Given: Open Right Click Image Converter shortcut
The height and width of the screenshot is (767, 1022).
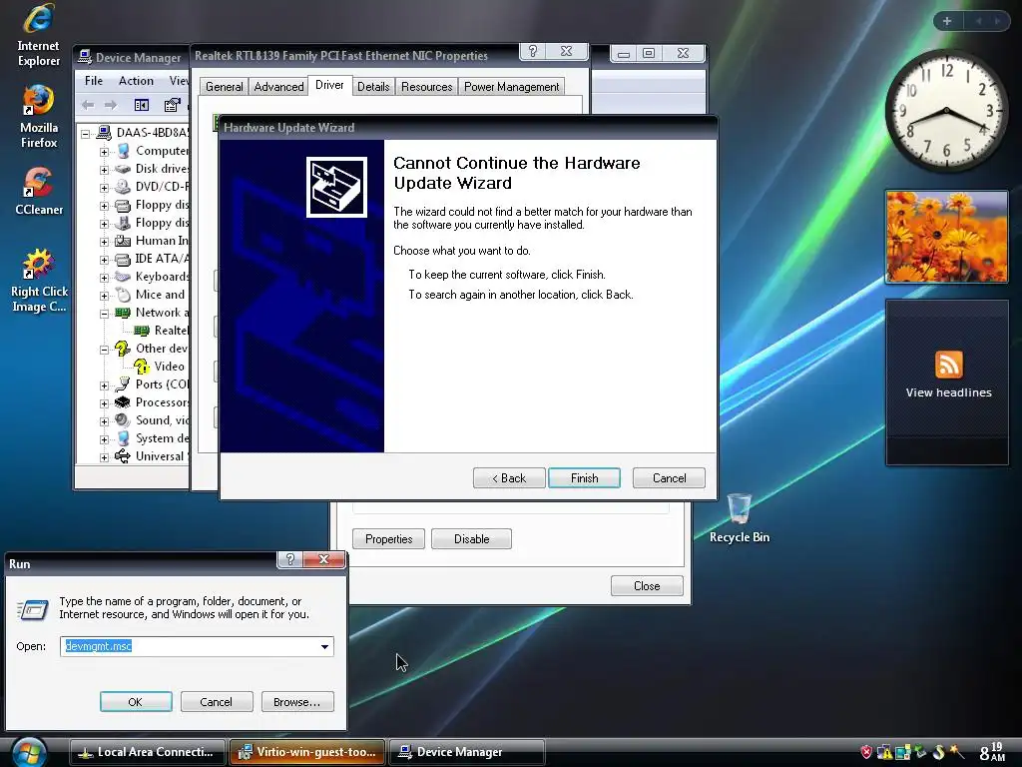Looking at the screenshot, I should (x=39, y=281).
